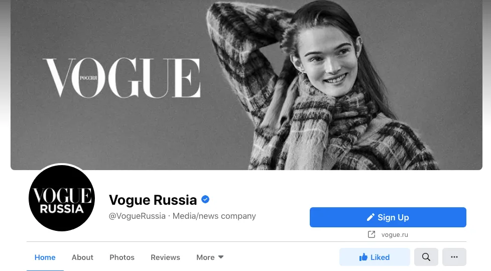
Task: Switch to the About tab
Action: [82, 257]
